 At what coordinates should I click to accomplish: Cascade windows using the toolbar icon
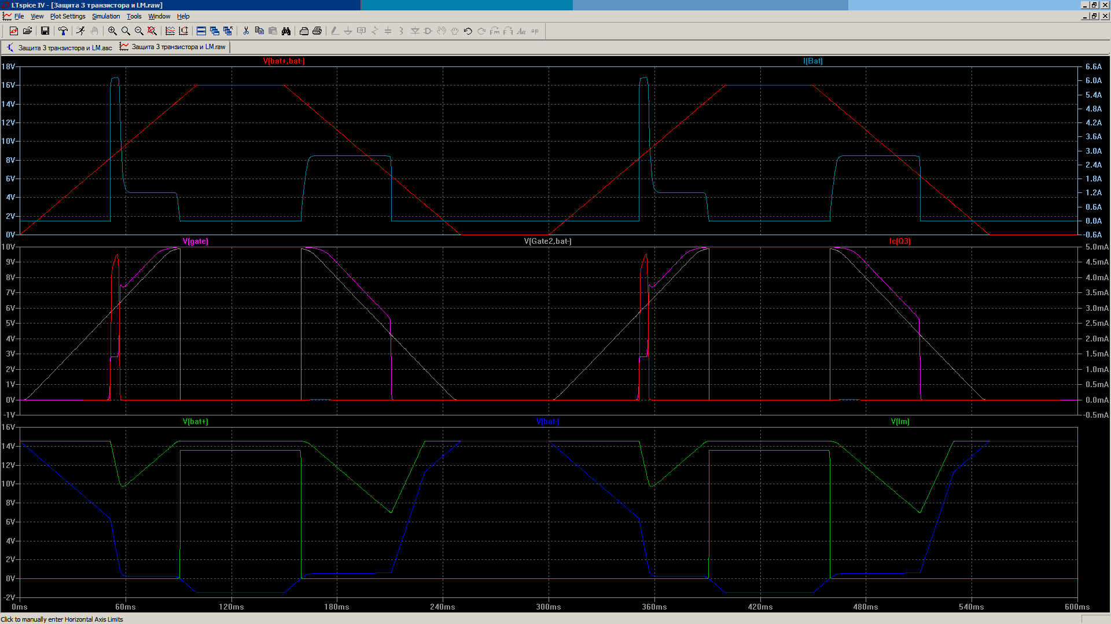215,31
